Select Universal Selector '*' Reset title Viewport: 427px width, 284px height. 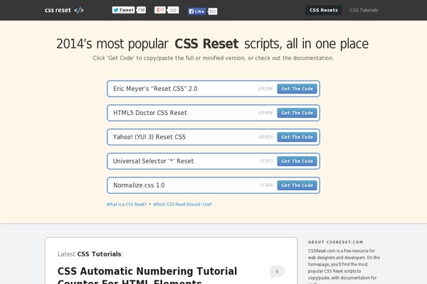[153, 161]
